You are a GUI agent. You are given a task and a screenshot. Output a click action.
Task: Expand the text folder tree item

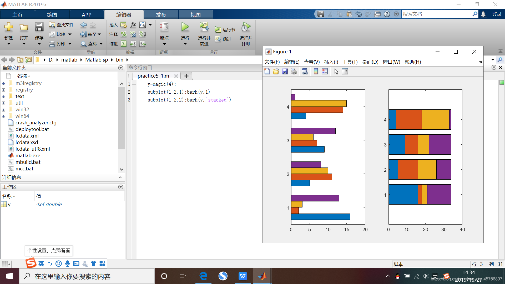pyautogui.click(x=3, y=97)
